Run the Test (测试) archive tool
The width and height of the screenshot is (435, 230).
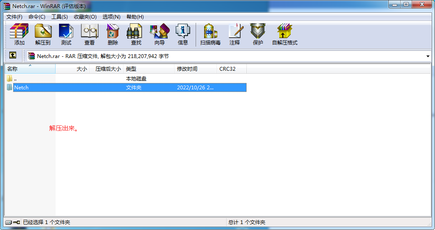[x=66, y=34]
